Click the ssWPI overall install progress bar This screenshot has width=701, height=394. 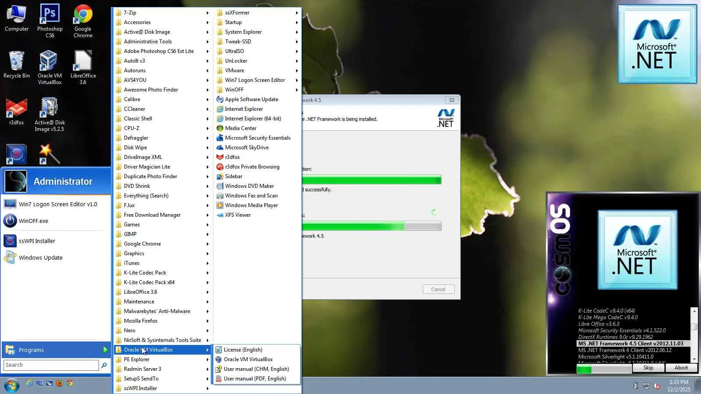click(604, 369)
